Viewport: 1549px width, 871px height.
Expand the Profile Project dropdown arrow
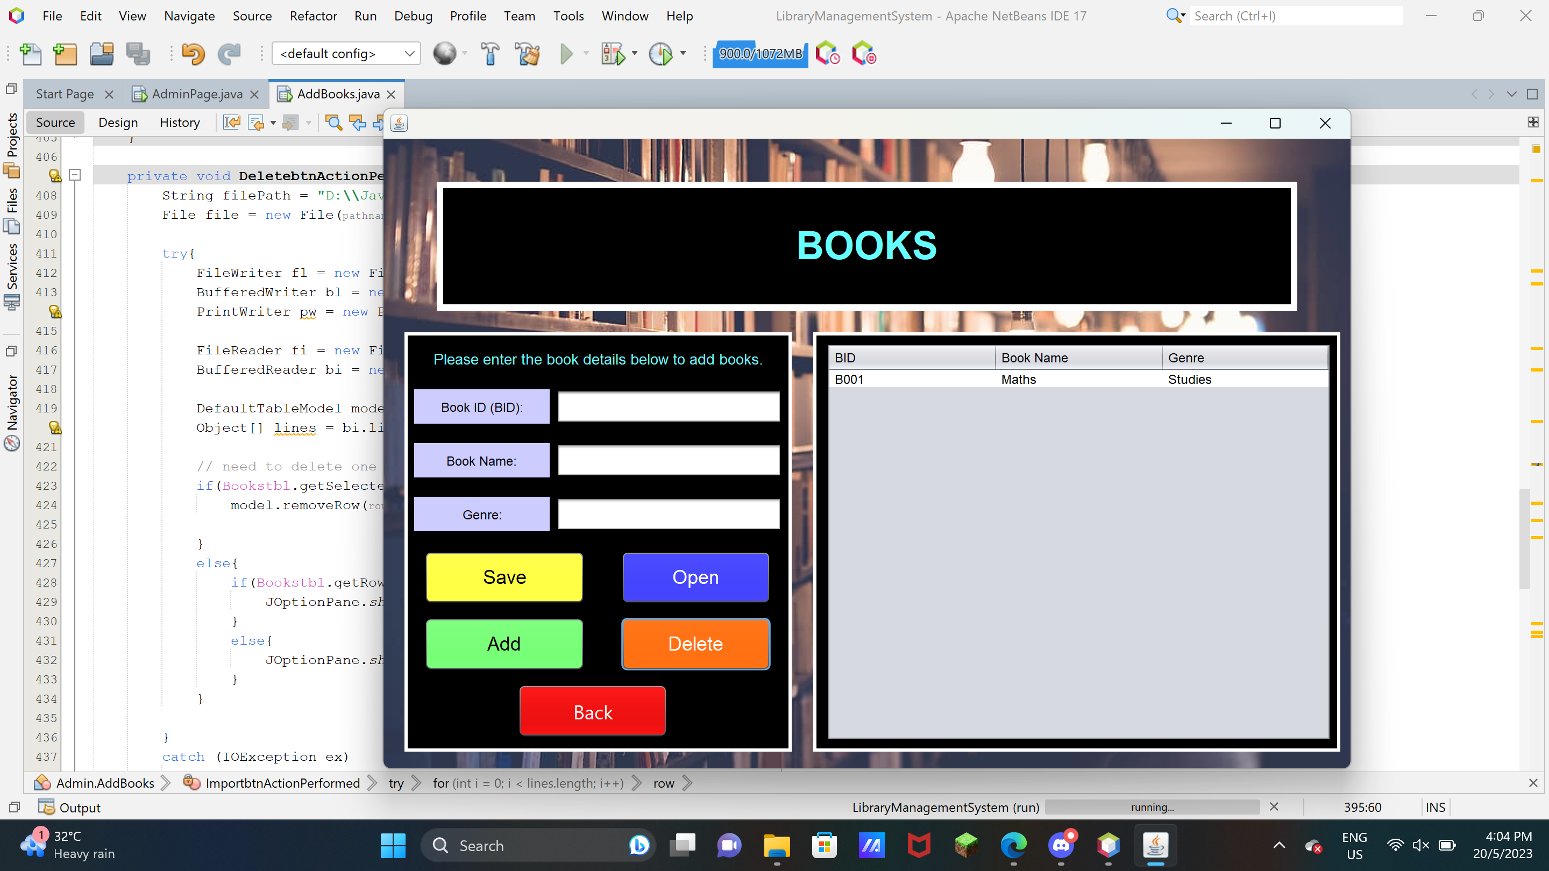683,54
